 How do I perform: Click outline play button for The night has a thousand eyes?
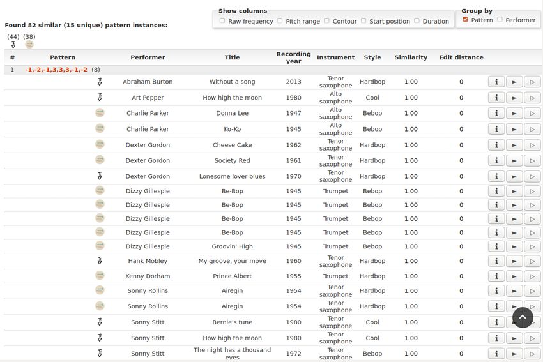coord(532,354)
